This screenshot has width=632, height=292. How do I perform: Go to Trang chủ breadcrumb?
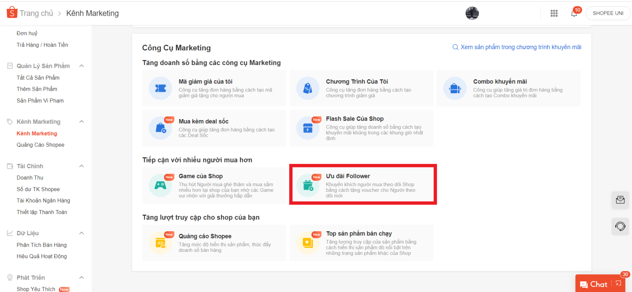tap(36, 13)
